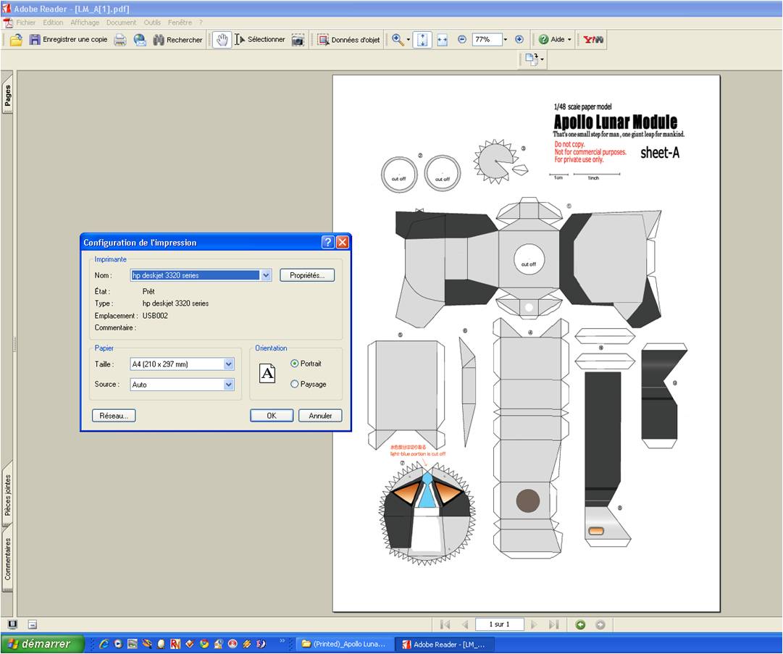Open the Taille paper size dropdown
783x654 pixels.
(x=229, y=364)
